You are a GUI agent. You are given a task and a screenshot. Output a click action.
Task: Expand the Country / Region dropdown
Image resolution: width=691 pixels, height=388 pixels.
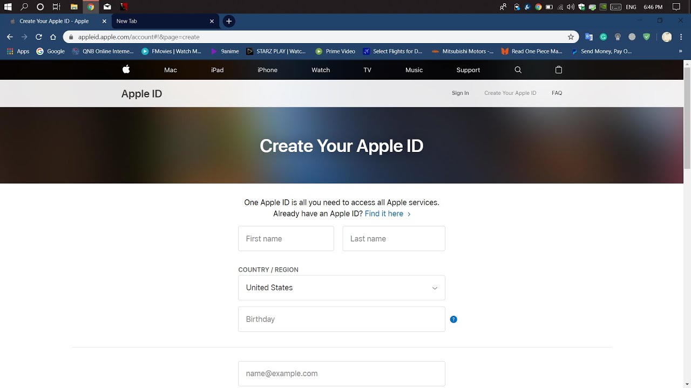point(342,288)
